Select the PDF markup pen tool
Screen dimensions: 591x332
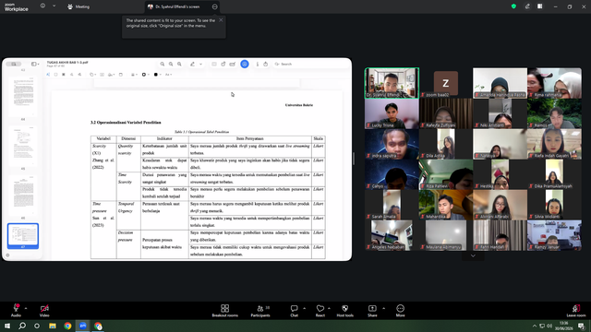click(x=193, y=64)
